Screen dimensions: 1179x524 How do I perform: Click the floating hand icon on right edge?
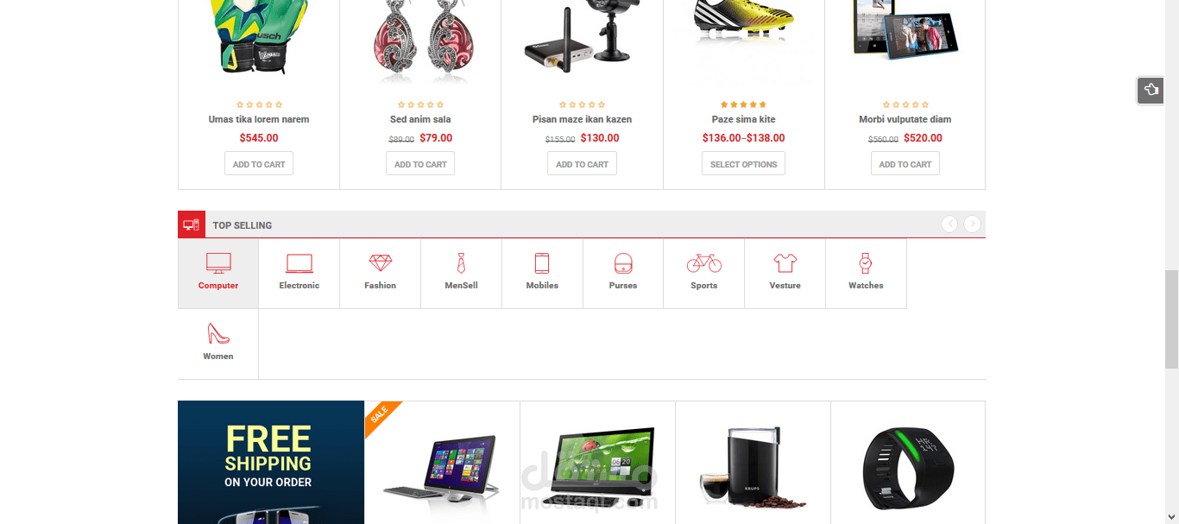1151,90
